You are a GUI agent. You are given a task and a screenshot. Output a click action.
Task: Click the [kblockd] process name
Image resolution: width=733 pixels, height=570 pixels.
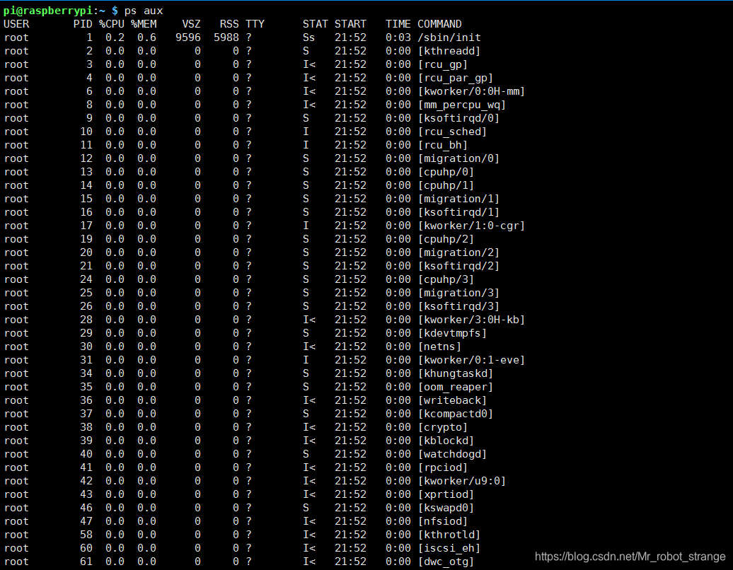(x=446, y=441)
